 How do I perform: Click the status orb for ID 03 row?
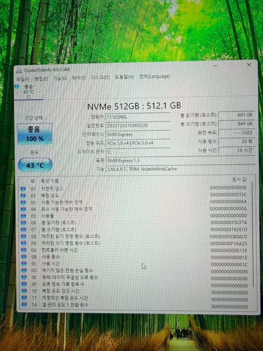(23, 202)
